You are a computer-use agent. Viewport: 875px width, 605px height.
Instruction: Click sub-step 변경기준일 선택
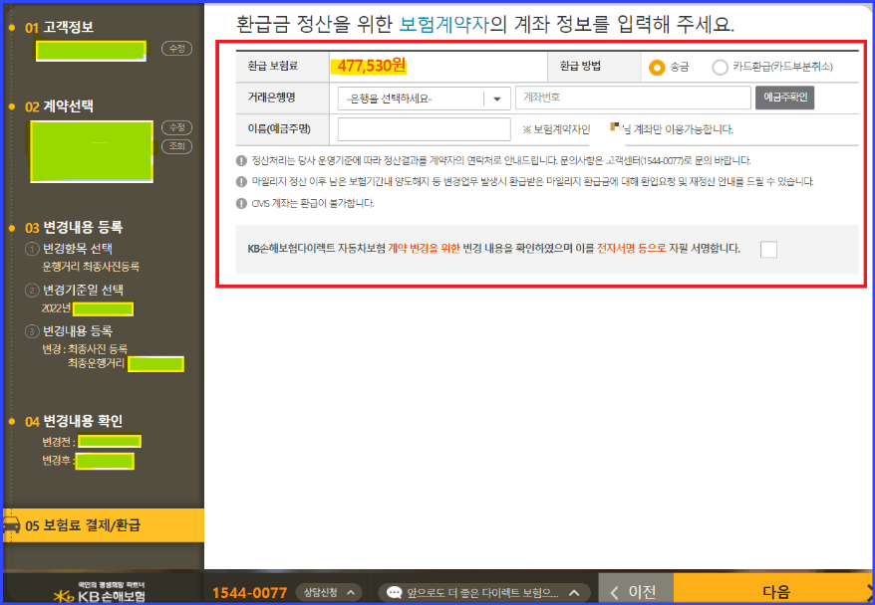point(83,290)
